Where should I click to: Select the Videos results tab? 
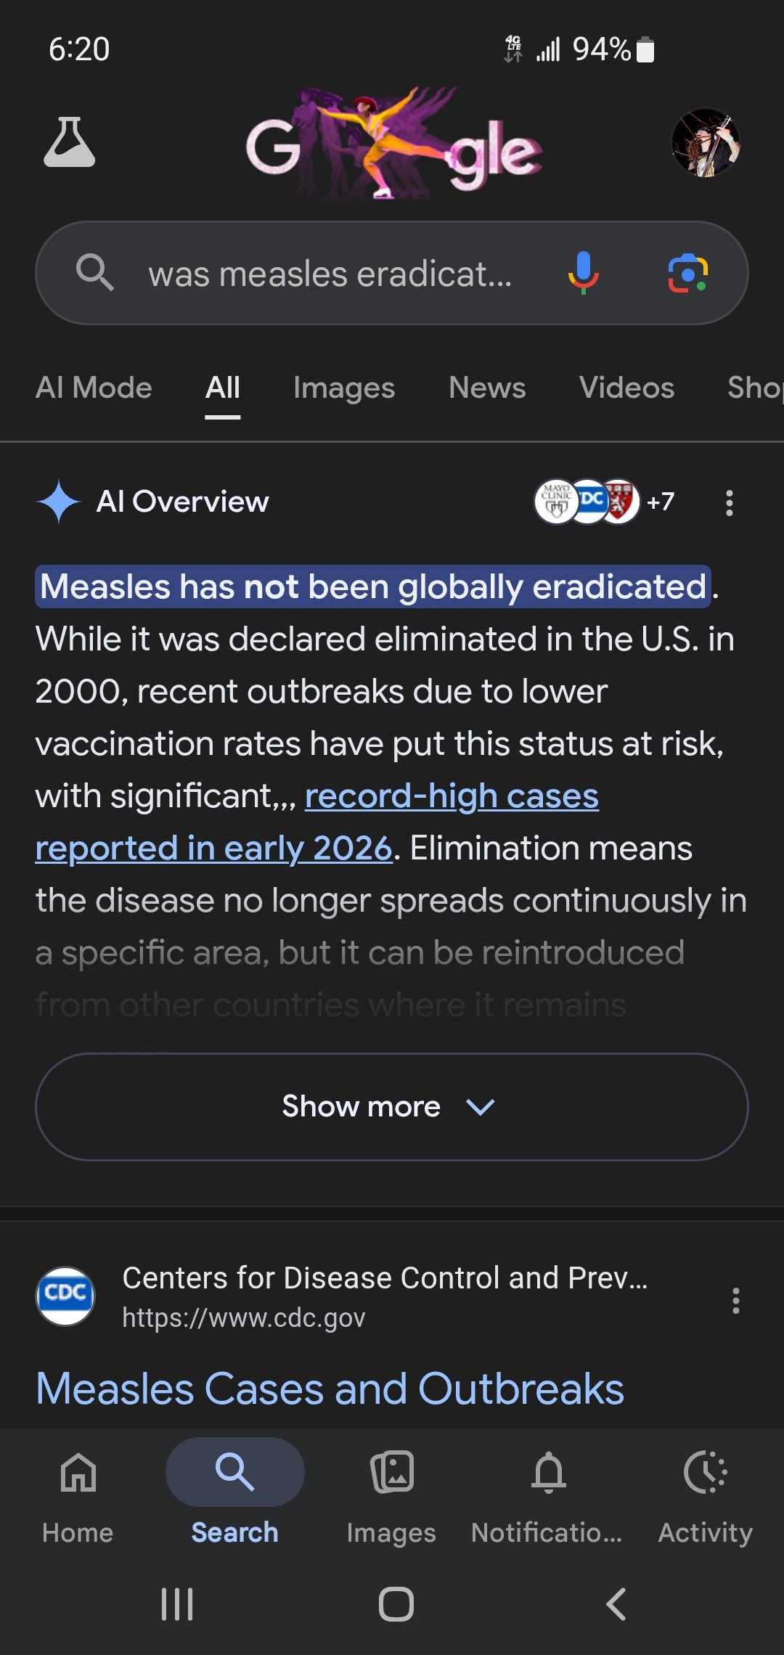pos(626,388)
